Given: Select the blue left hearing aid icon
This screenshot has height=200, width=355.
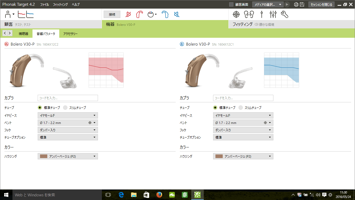Looking at the screenshot, I should tap(165, 14).
